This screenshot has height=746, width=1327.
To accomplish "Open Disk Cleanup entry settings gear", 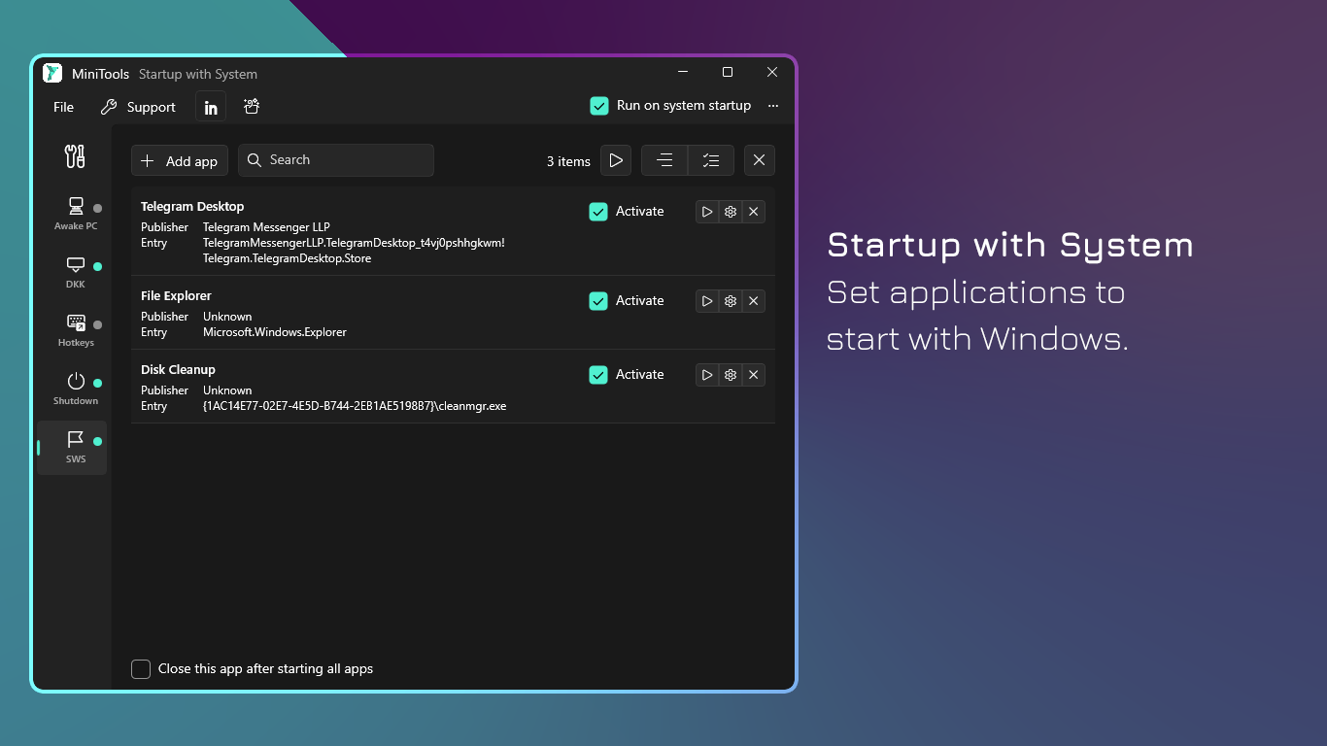I will pos(731,375).
